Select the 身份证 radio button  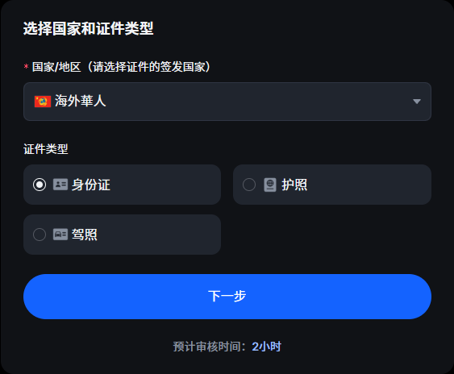[40, 185]
